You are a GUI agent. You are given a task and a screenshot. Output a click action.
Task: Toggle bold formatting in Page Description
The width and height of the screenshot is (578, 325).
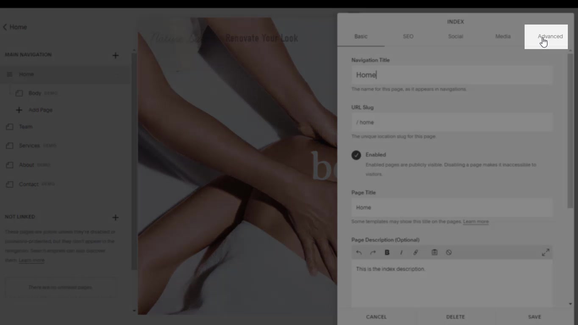387,253
